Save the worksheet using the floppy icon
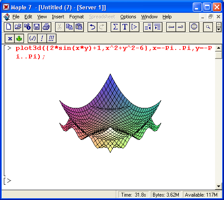224x200 pixels. tap(37, 27)
